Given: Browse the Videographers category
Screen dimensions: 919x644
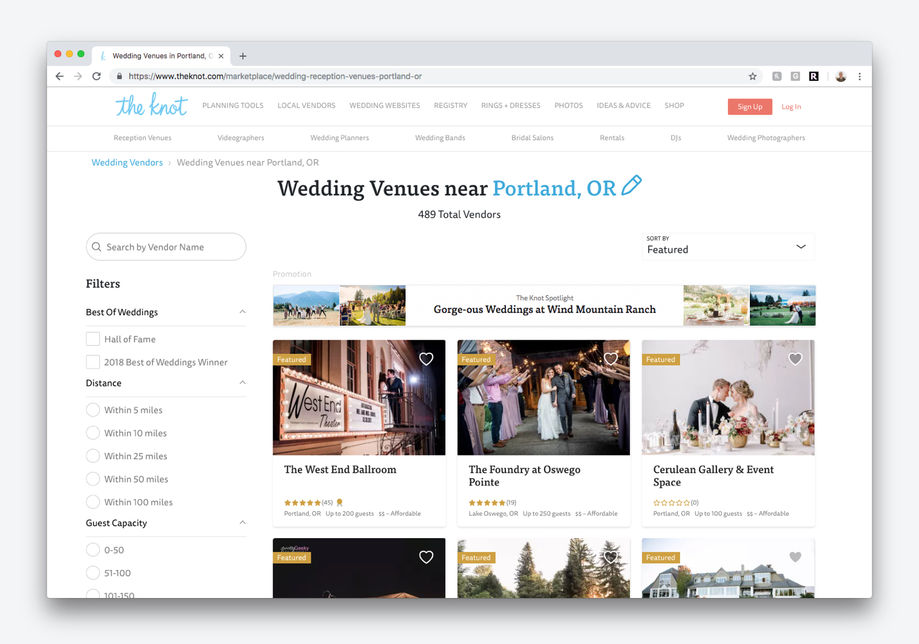Looking at the screenshot, I should tap(241, 138).
